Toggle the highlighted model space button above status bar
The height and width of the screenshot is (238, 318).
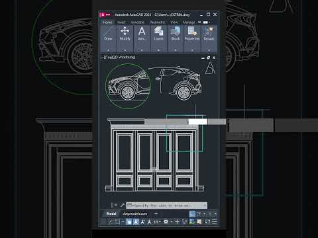[x=192, y=214]
